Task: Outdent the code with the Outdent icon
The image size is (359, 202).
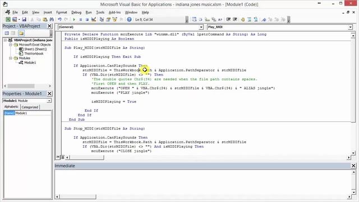Action: coord(234,20)
